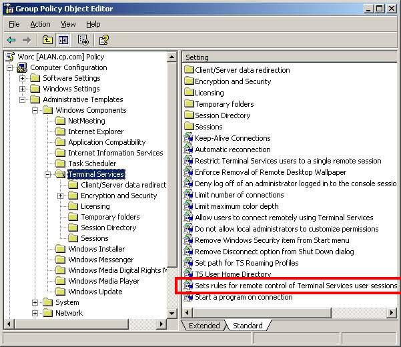Select Application Compatibility in the tree

coord(107,142)
